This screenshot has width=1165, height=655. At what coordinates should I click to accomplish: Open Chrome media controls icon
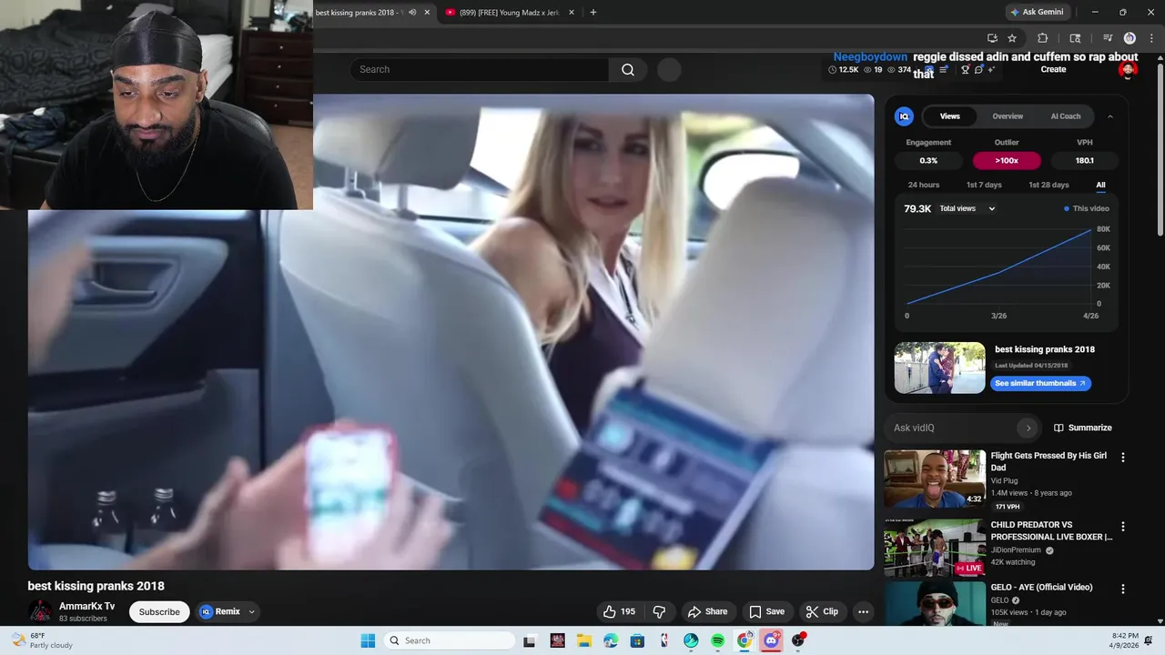(x=1108, y=38)
